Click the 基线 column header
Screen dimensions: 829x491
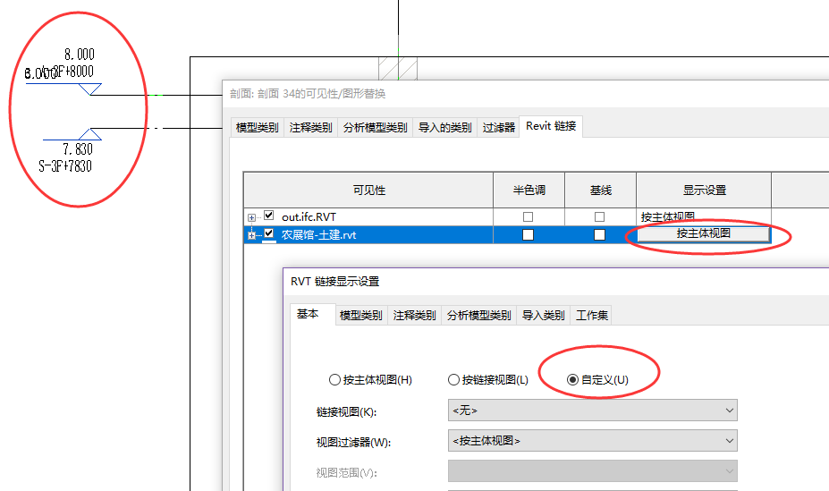tap(601, 190)
